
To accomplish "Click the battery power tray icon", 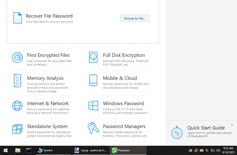I will [212, 150].
